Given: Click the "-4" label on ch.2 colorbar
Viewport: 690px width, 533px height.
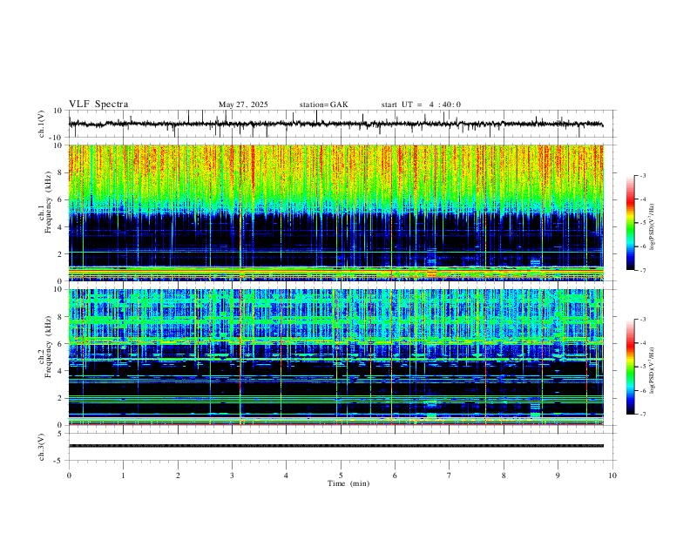Looking at the screenshot, I should (x=642, y=342).
